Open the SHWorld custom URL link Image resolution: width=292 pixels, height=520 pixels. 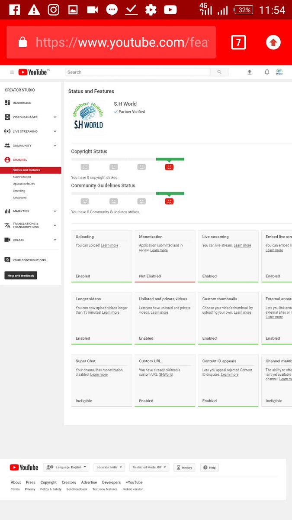[166, 374]
